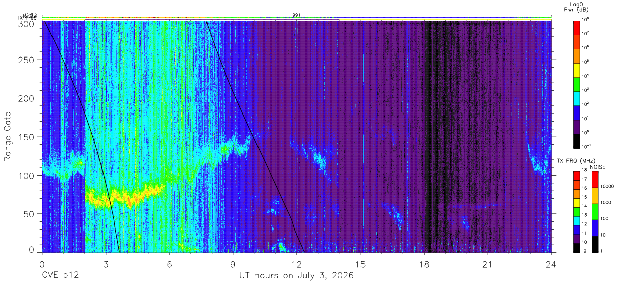The height and width of the screenshot is (286, 620).
Task: Click the x-axis tick label '9'
Action: point(233,264)
